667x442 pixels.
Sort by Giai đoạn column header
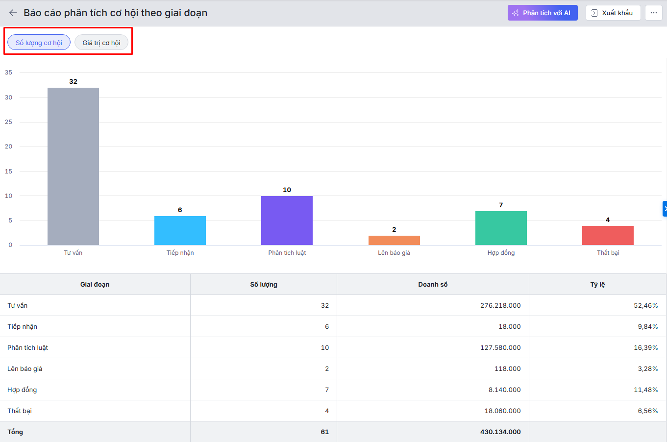pos(95,284)
